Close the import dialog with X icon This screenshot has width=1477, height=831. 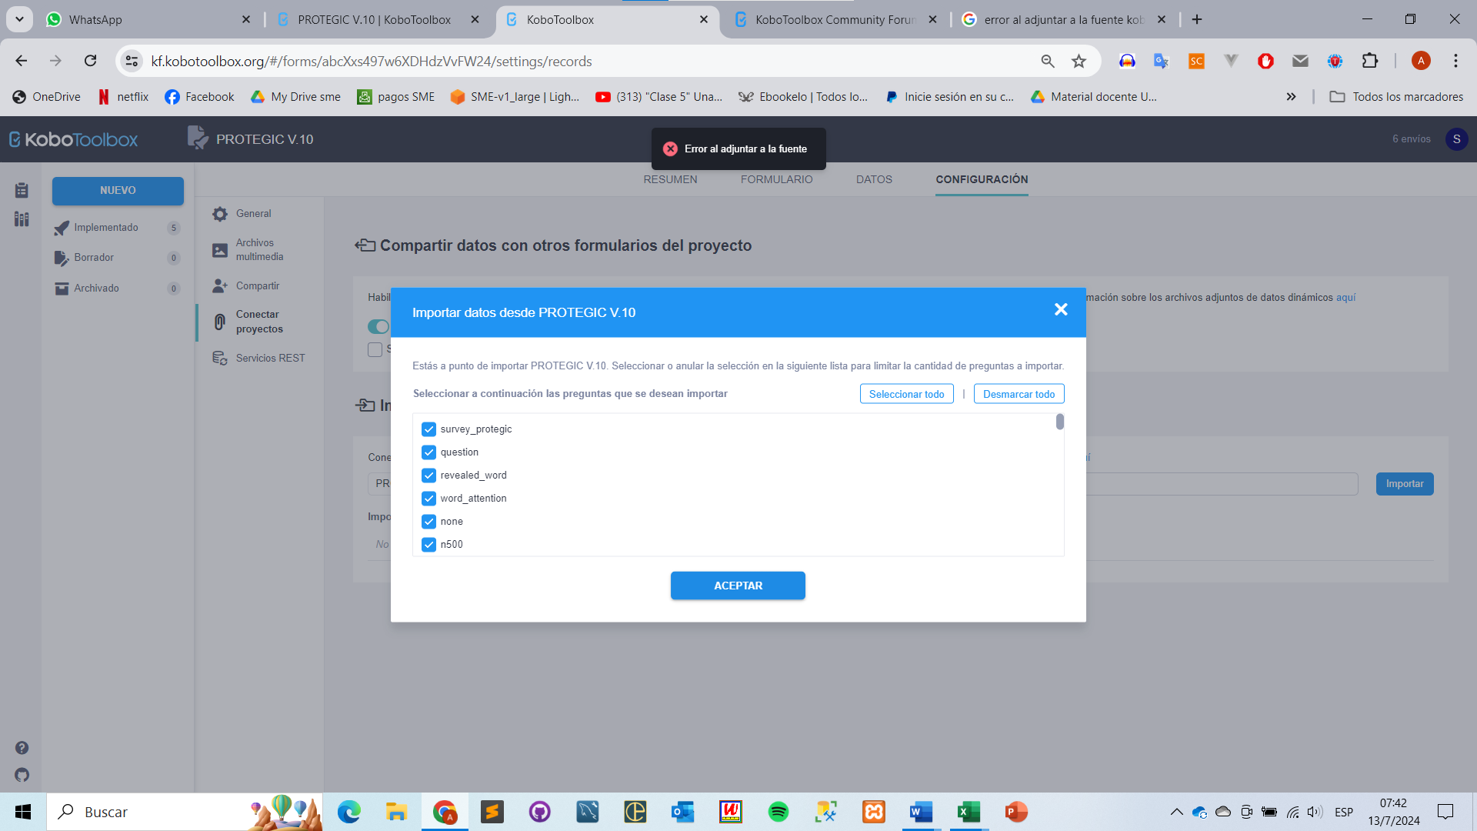(x=1061, y=309)
